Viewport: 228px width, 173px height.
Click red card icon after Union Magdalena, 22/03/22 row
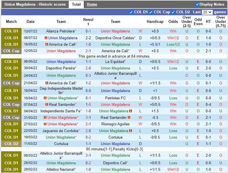tap(130, 131)
